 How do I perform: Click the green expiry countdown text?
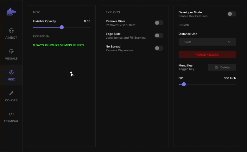[59, 45]
